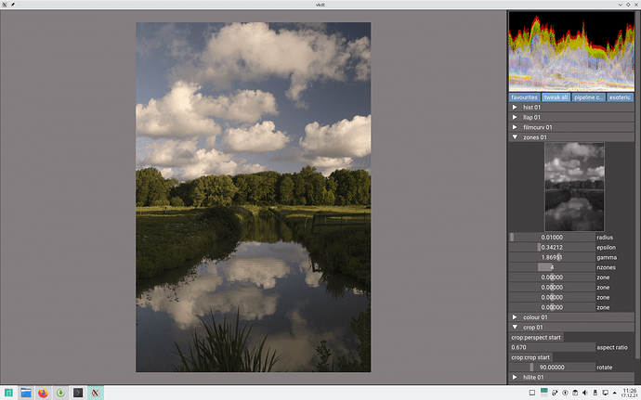Open the terminal from the taskbar
The image size is (641, 400).
coord(78,393)
